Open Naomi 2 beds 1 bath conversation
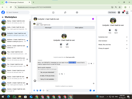This screenshot has width=132, height=99. click(15, 71)
